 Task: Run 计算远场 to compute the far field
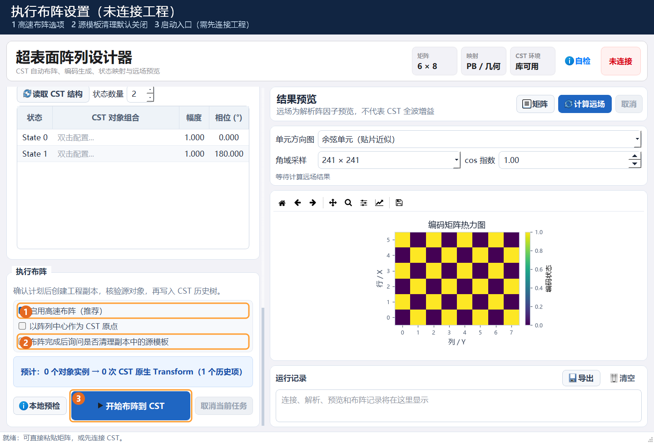pyautogui.click(x=585, y=104)
